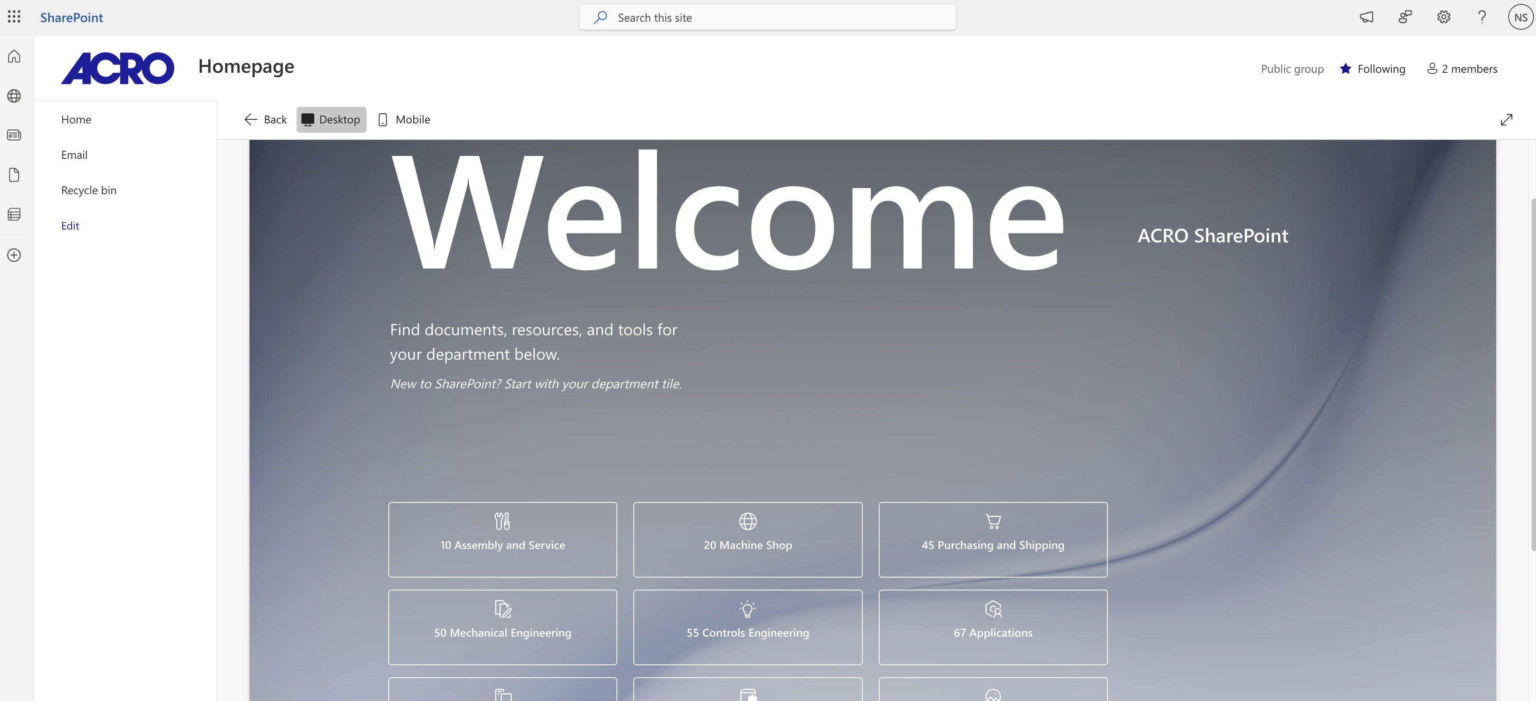Click the ACRO site logo
Viewport: 1536px width, 701px height.
[x=118, y=68]
